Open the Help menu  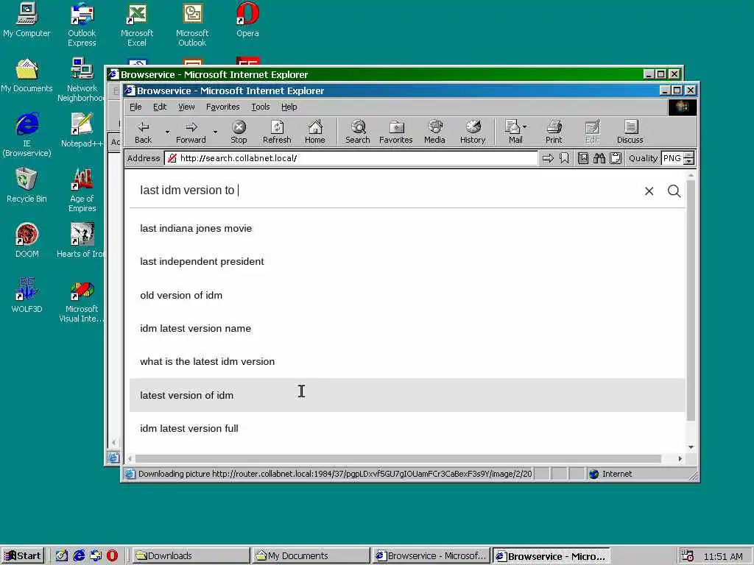(x=289, y=107)
